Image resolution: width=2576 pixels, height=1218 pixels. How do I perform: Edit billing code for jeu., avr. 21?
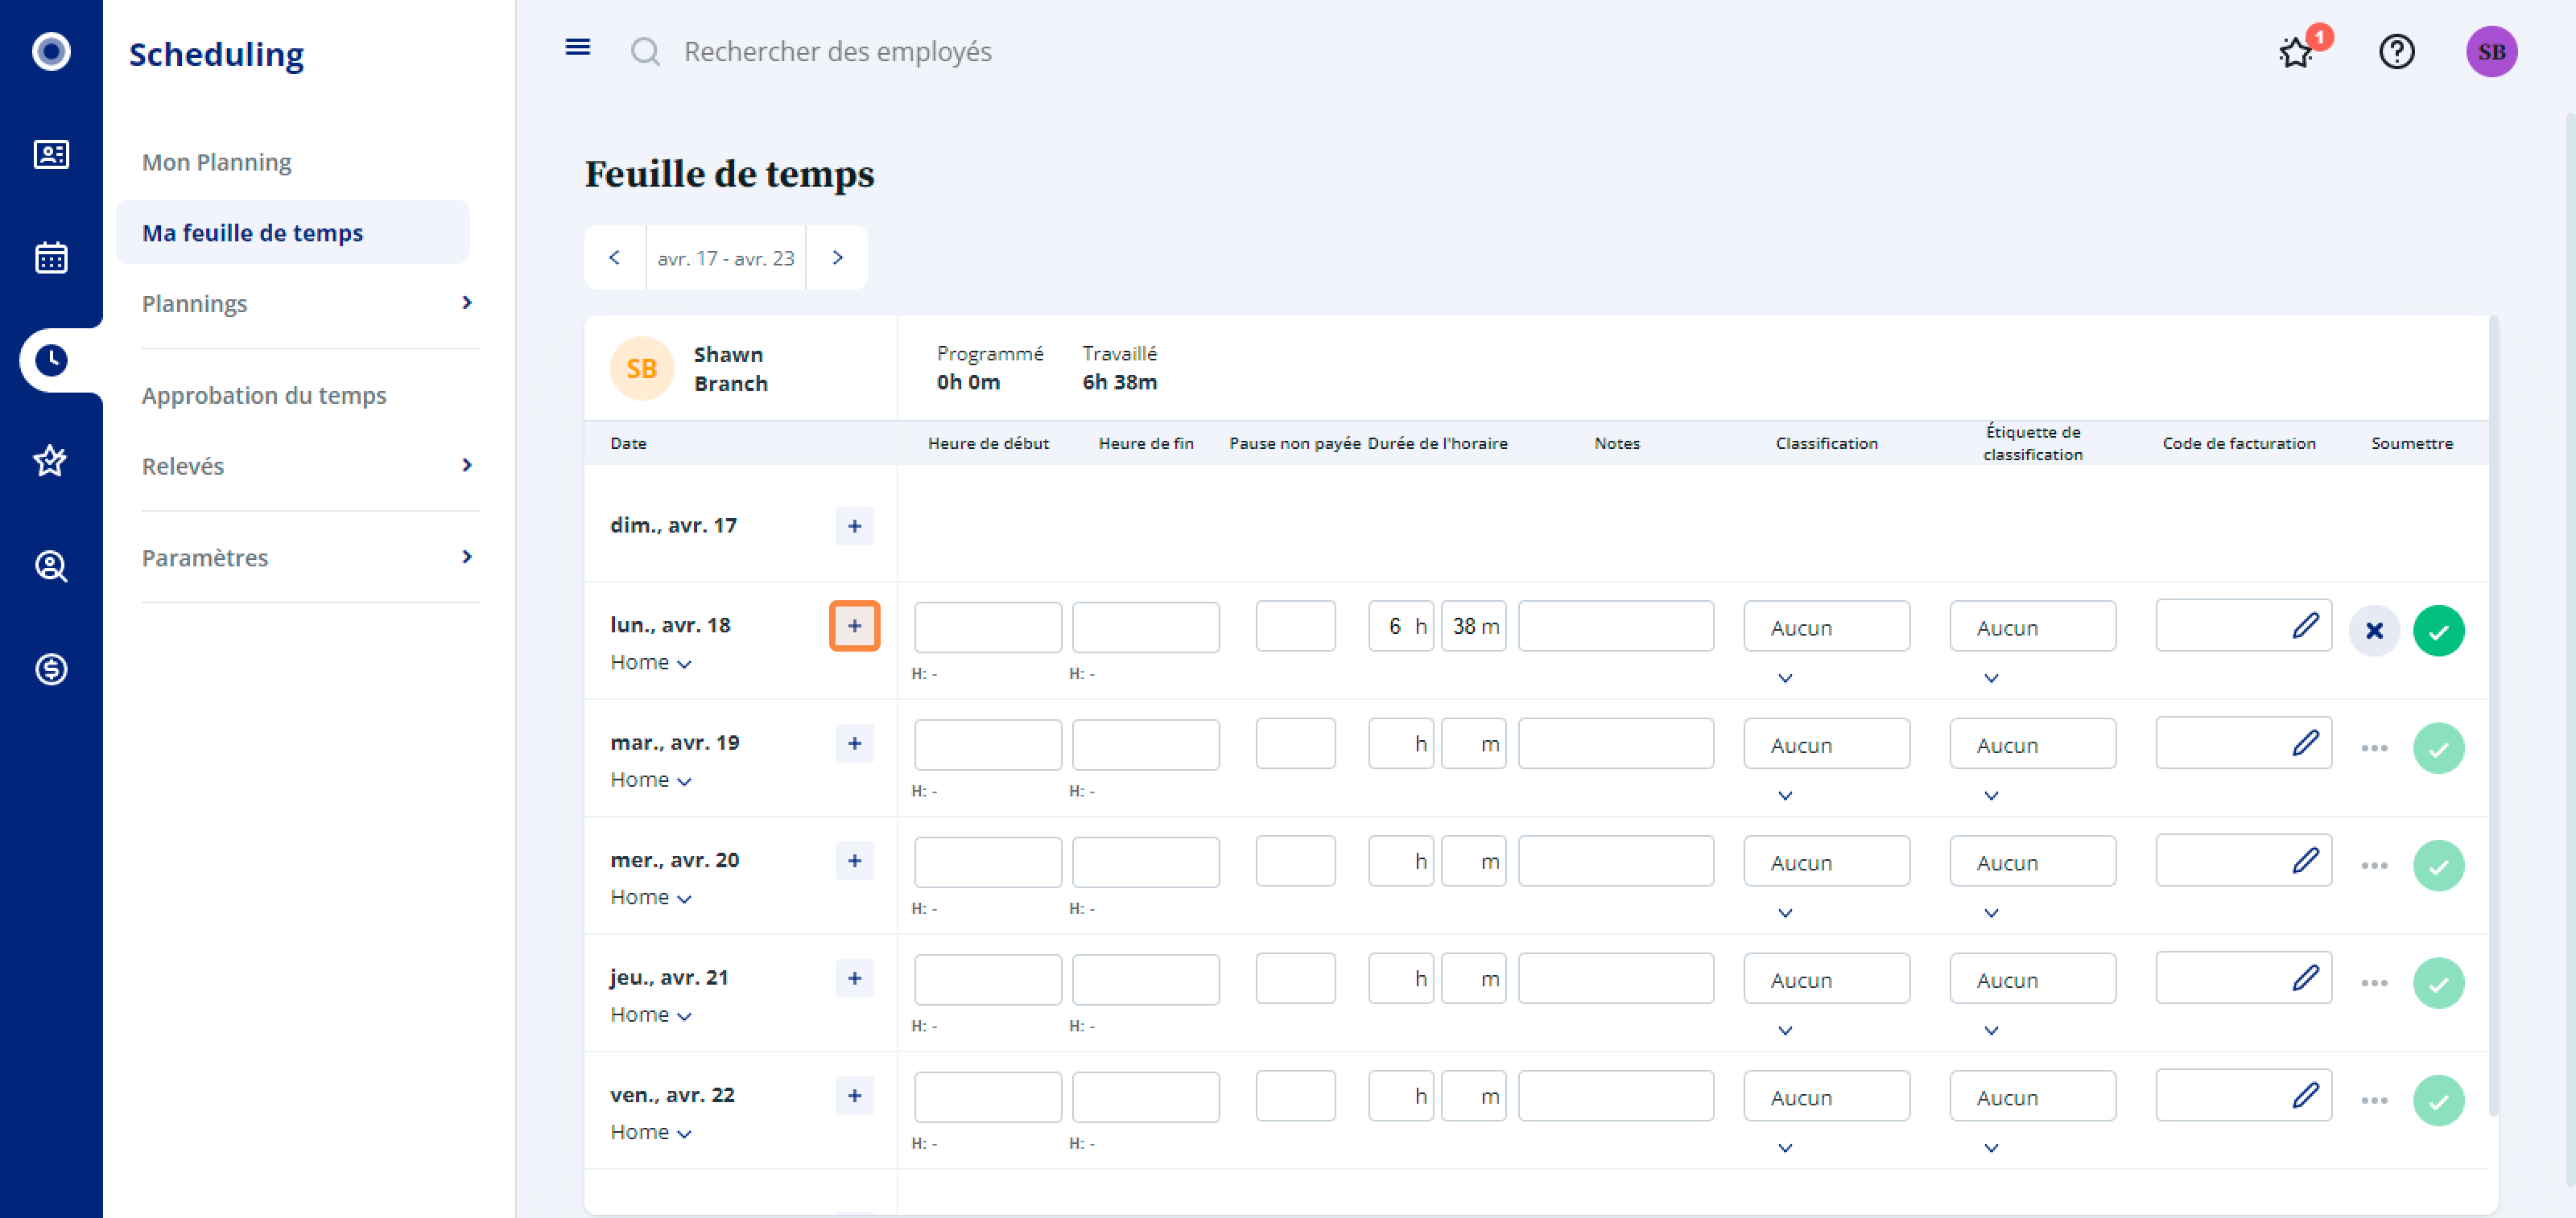coord(2305,978)
